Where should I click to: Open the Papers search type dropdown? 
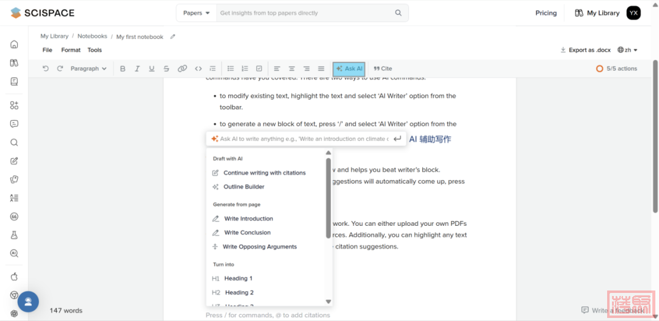pyautogui.click(x=196, y=13)
